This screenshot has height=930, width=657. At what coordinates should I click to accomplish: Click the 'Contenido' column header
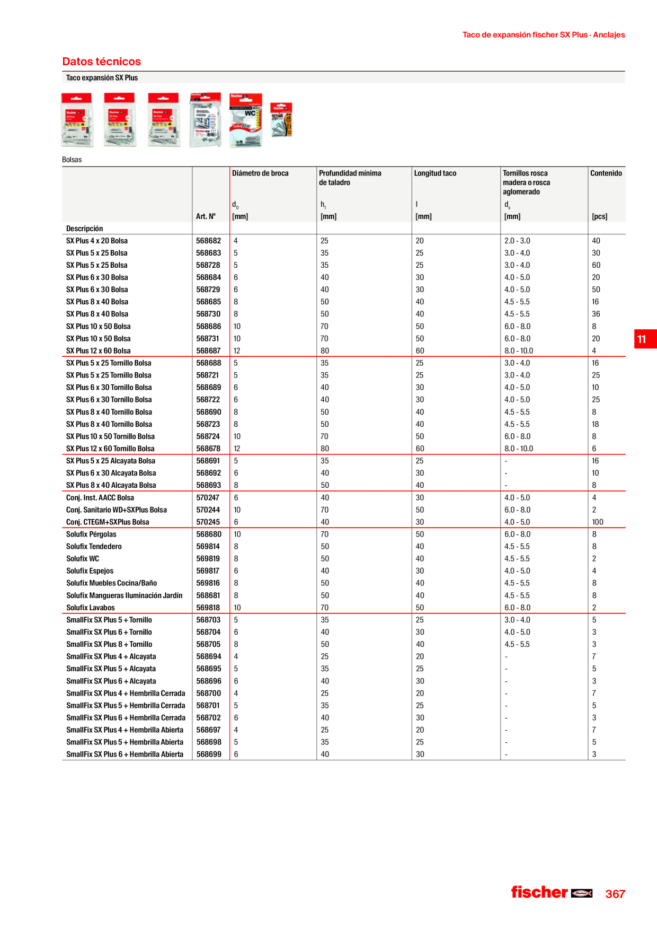click(x=606, y=173)
